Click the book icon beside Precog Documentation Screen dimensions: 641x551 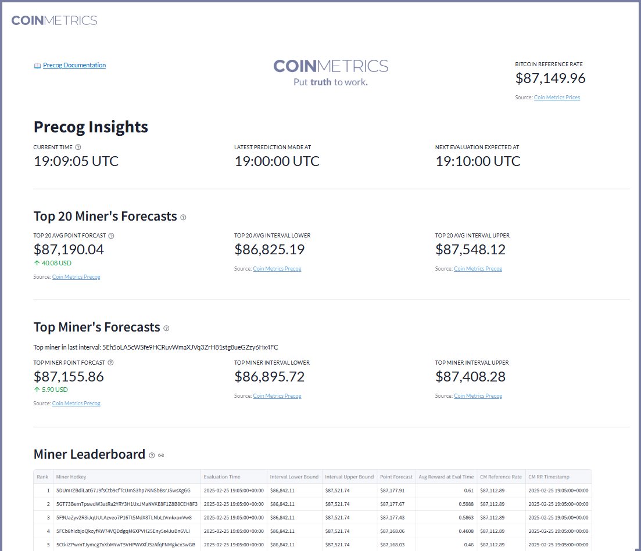[x=37, y=64]
